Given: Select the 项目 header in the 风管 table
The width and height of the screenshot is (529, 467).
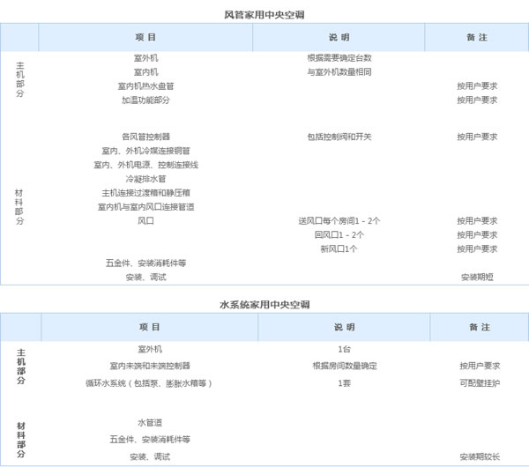Looking at the screenshot, I should pyautogui.click(x=145, y=38).
